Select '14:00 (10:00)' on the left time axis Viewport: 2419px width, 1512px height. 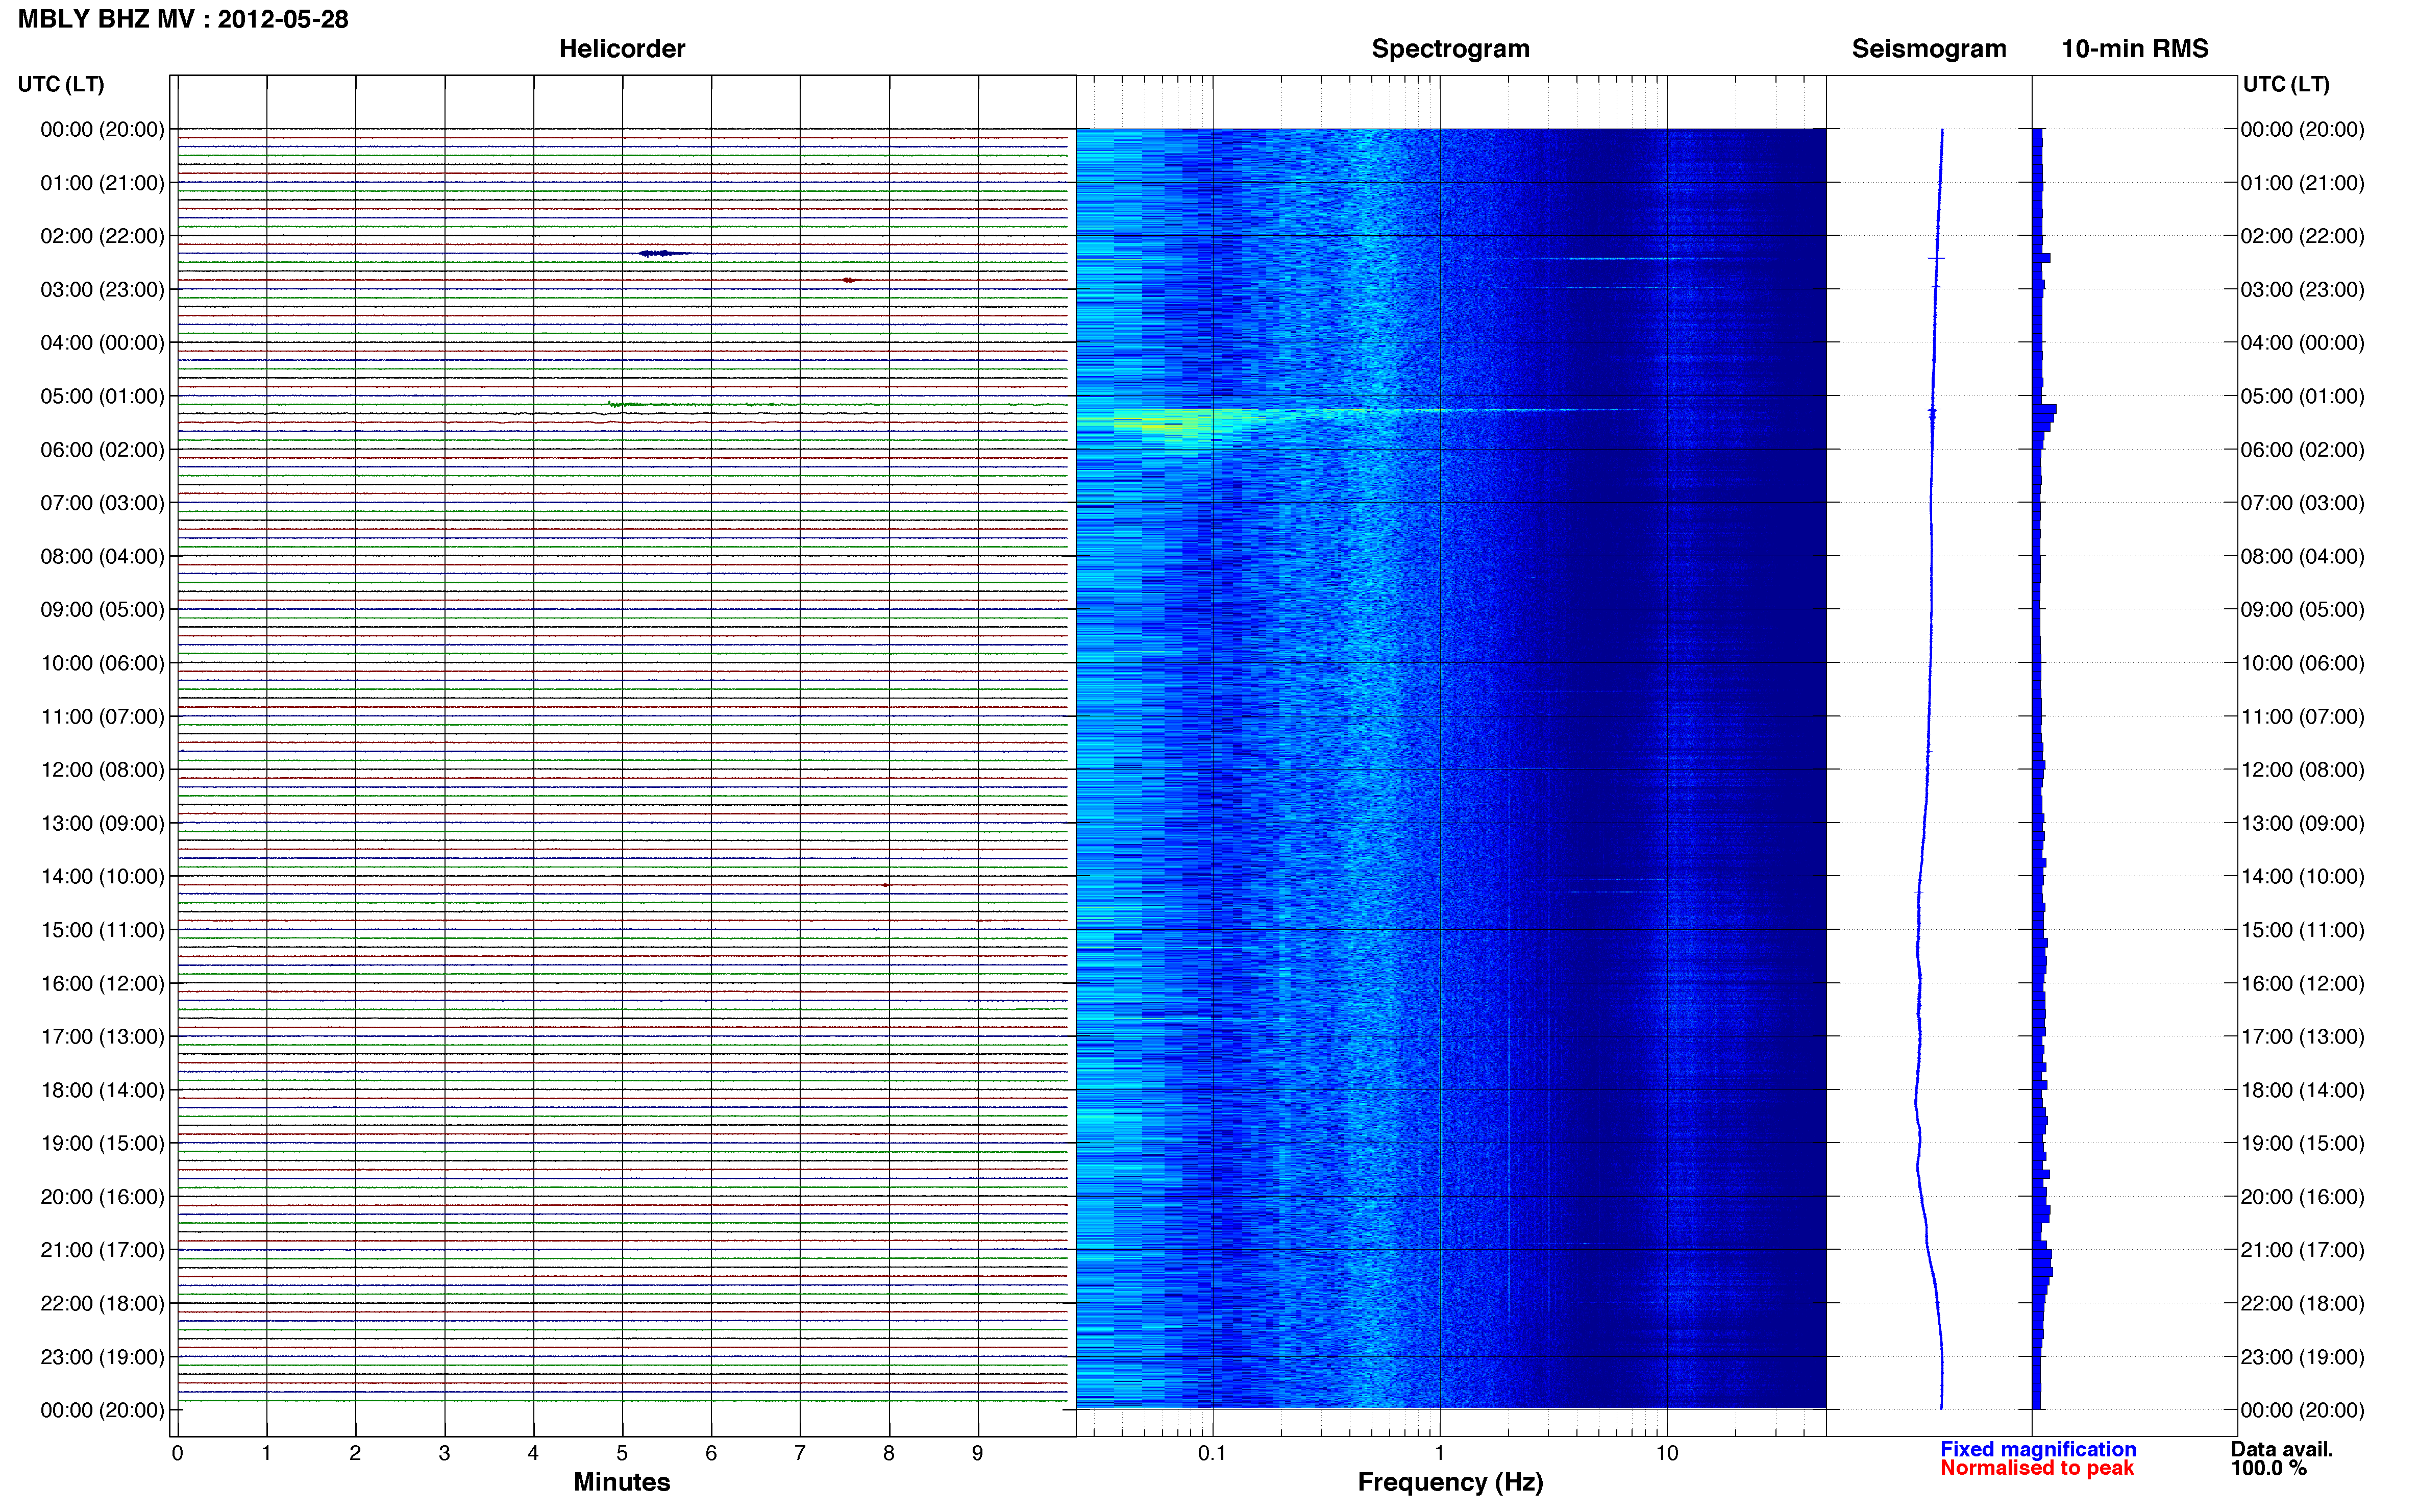pyautogui.click(x=102, y=877)
